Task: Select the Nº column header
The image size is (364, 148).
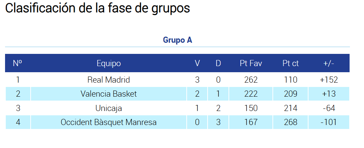Action: point(17,64)
